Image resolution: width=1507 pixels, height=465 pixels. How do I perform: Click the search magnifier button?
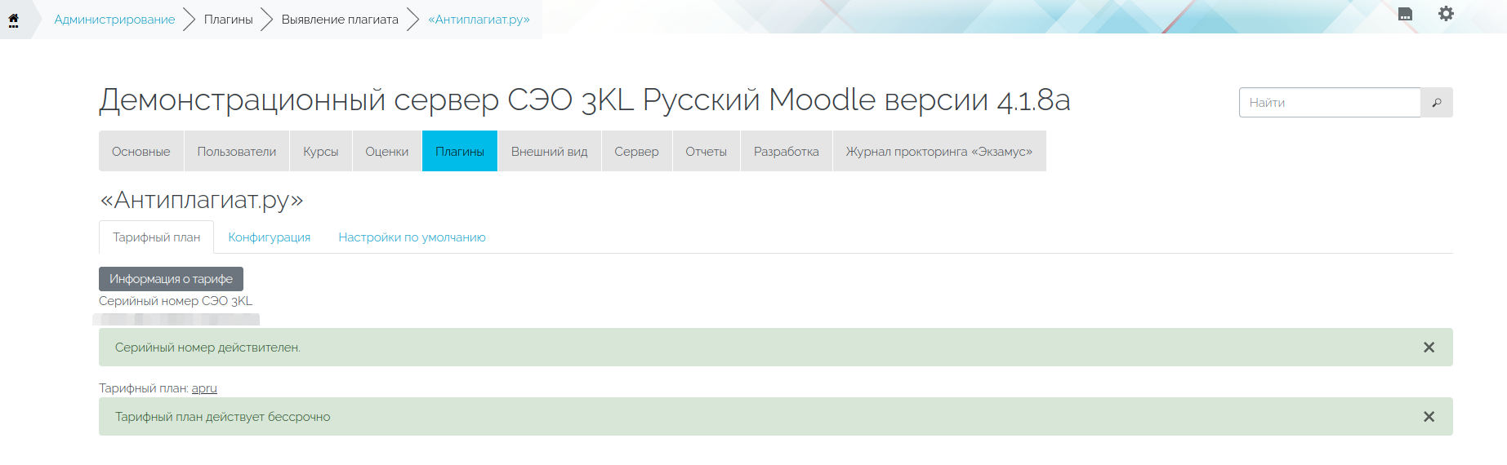click(1437, 103)
